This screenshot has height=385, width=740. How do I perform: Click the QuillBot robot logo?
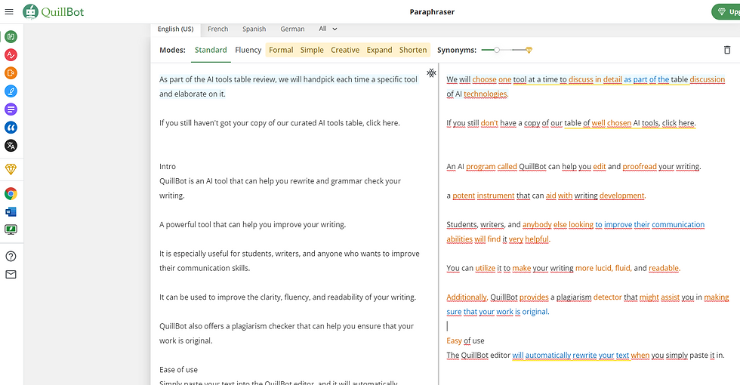pos(31,12)
